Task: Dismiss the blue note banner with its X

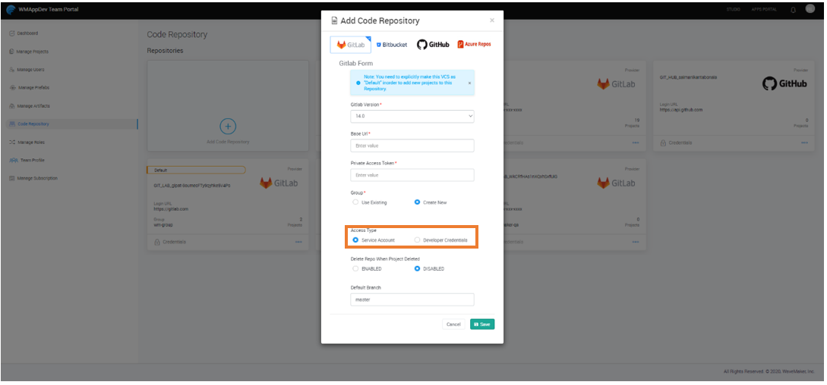Action: (469, 83)
